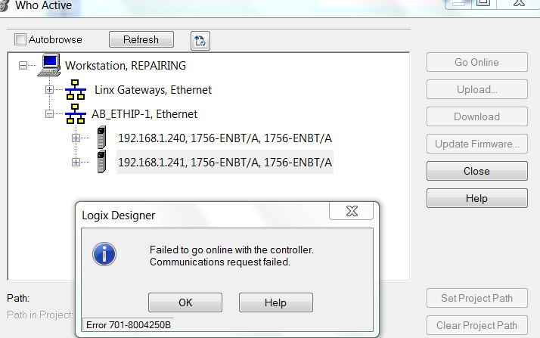Expand the Linx Gateways, Ethernet node
The image size is (540, 338).
(49, 89)
